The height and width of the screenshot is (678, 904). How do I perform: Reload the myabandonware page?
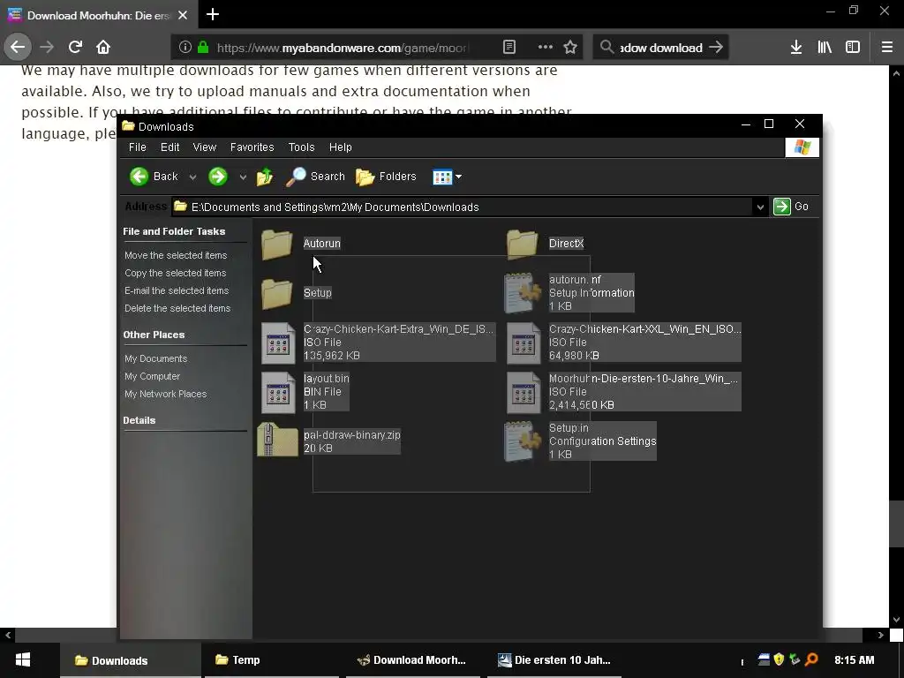pos(75,48)
